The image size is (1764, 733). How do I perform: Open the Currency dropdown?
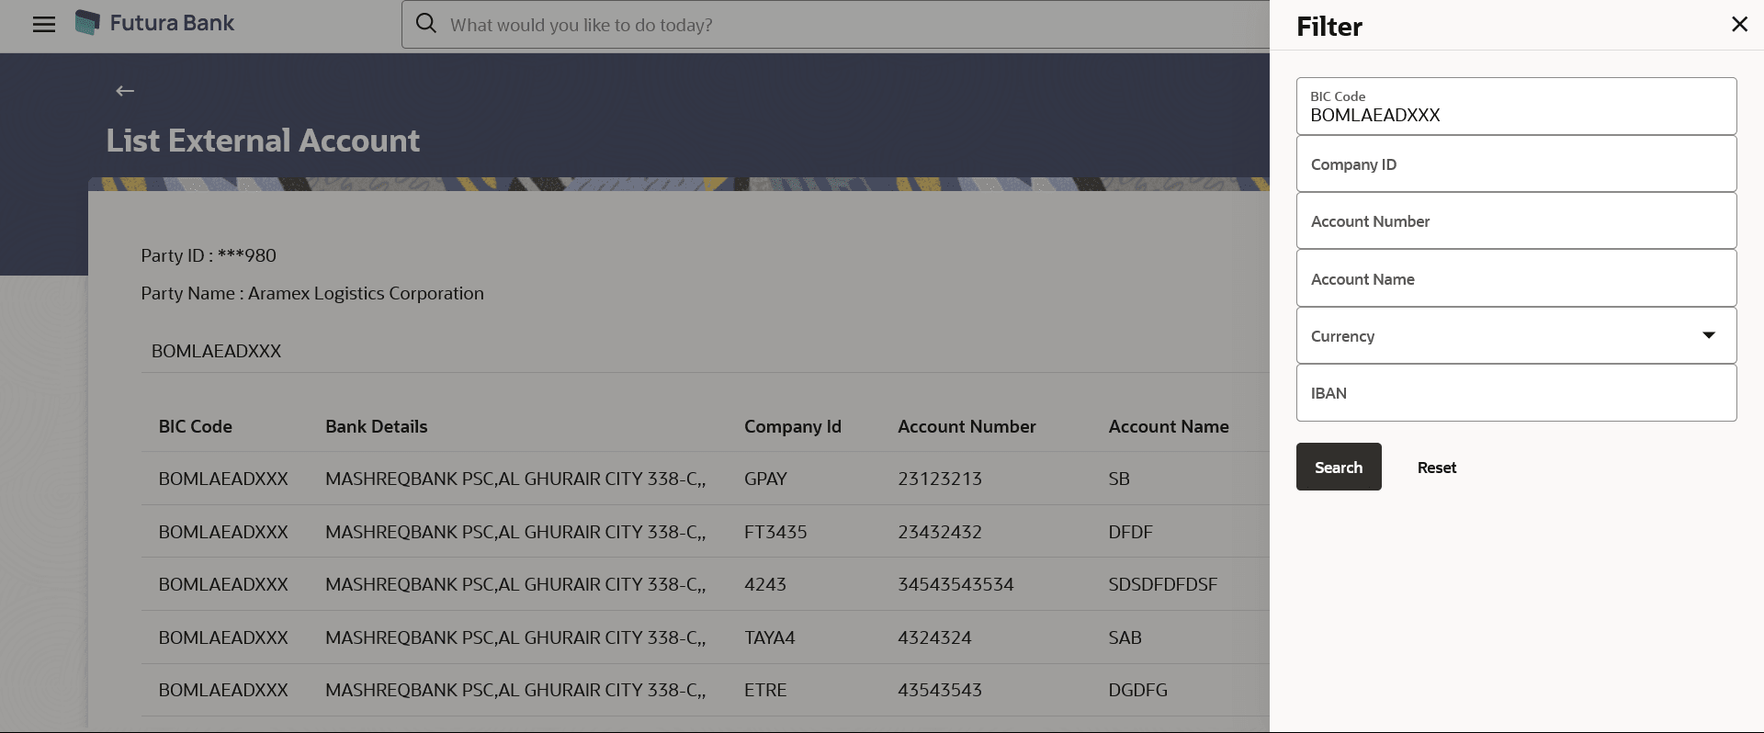click(1516, 336)
